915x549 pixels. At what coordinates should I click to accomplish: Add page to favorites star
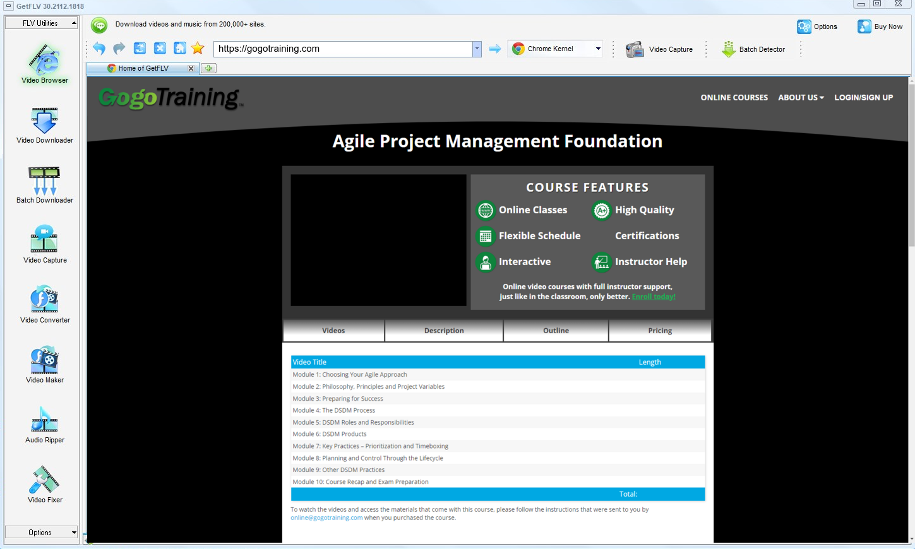198,49
